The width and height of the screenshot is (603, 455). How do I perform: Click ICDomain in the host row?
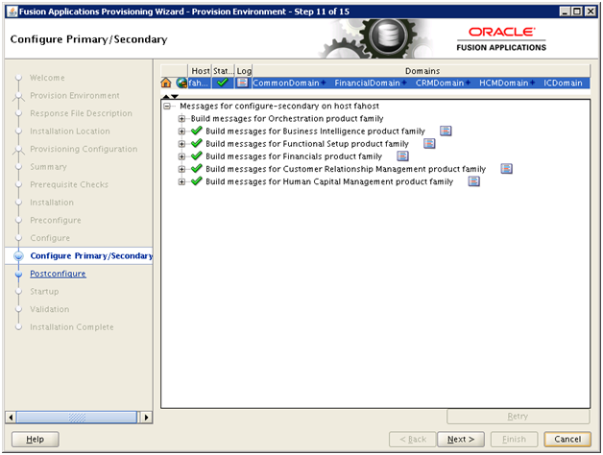pos(563,84)
